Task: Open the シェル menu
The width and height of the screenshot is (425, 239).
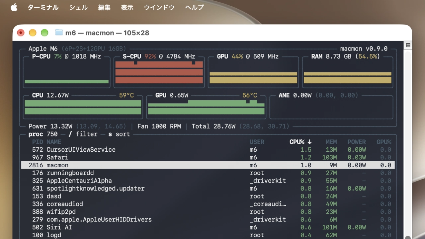Action: (x=78, y=7)
